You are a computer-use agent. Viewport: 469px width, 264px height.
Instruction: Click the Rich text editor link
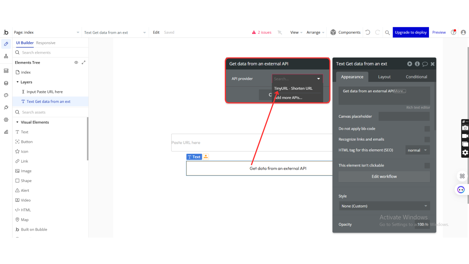coord(418,107)
